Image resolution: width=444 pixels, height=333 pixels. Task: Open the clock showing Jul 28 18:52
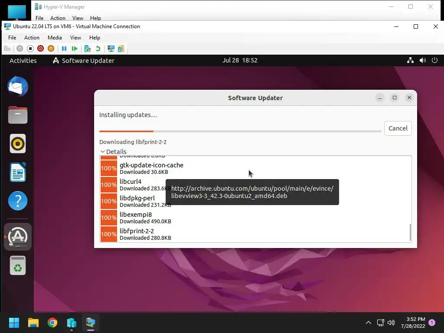(240, 60)
